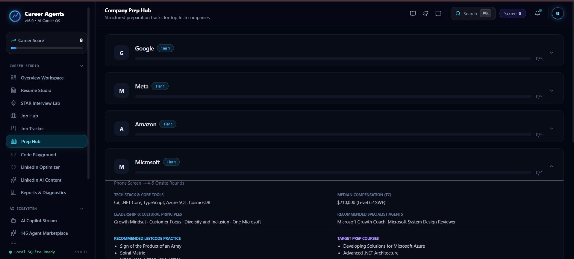Image resolution: width=574 pixels, height=259 pixels.
Task: Click "Developing Solutions for Microsoft Azure" course
Action: click(384, 246)
